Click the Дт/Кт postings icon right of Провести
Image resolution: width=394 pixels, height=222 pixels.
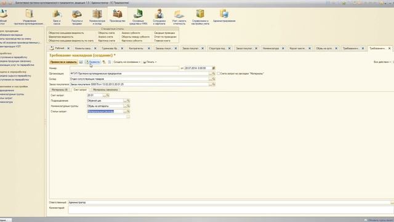tap(104, 62)
